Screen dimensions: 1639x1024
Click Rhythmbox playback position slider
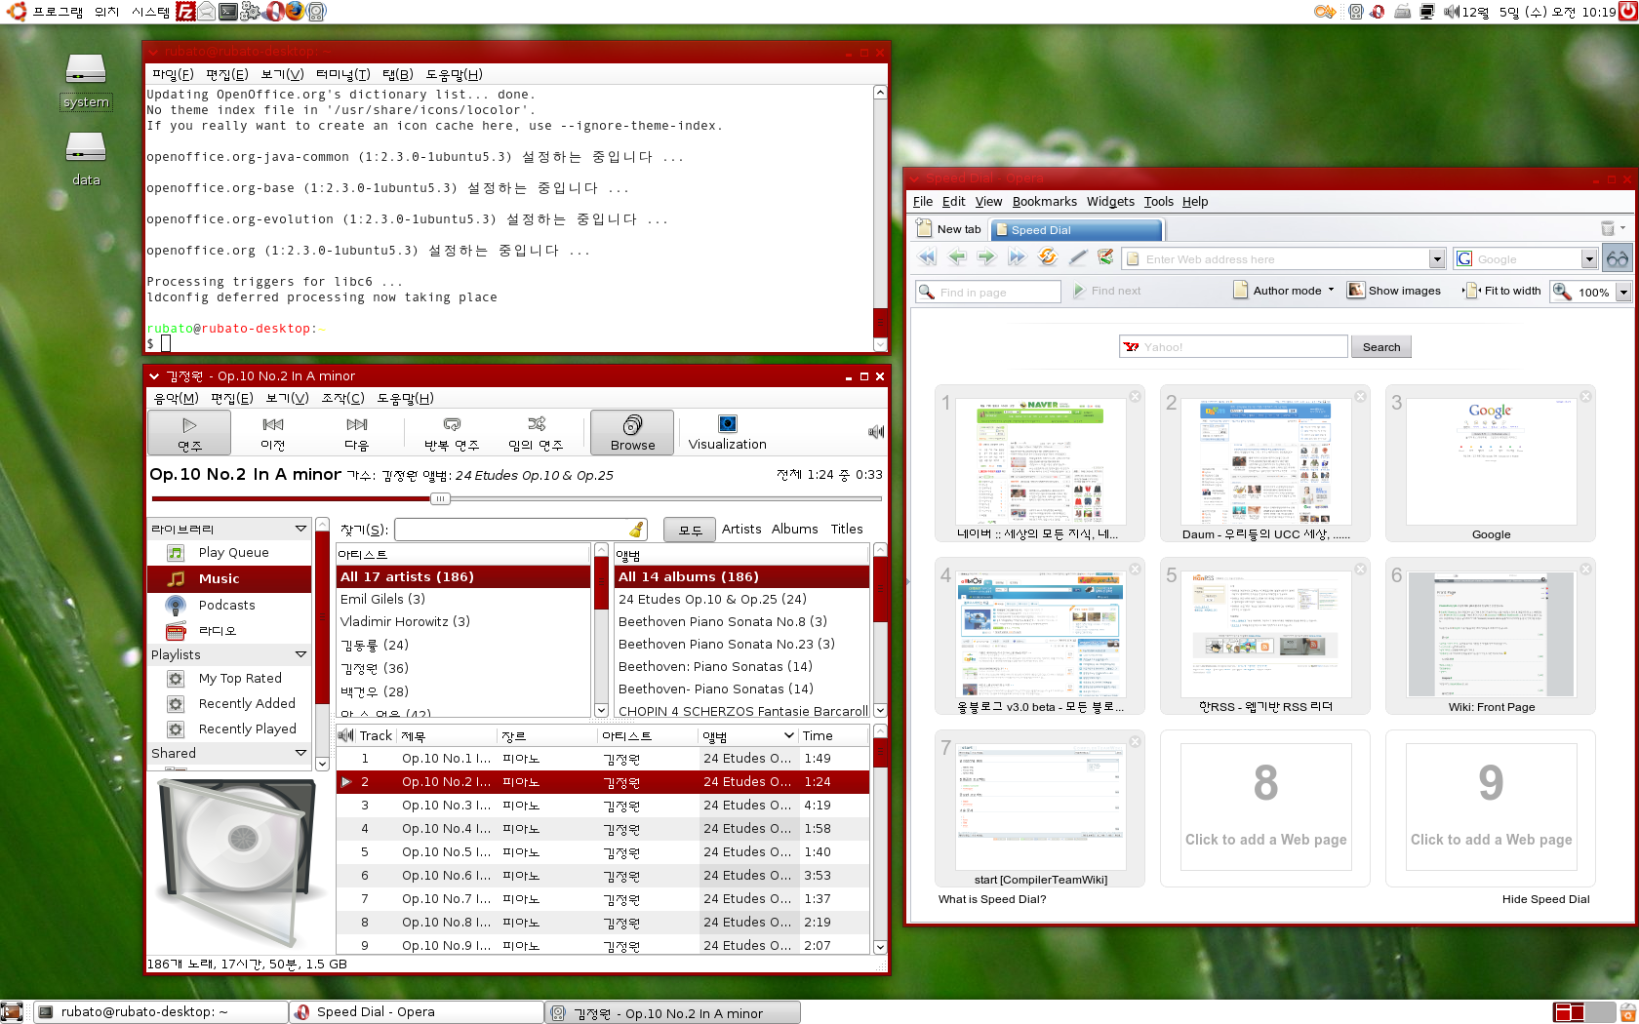[440, 498]
